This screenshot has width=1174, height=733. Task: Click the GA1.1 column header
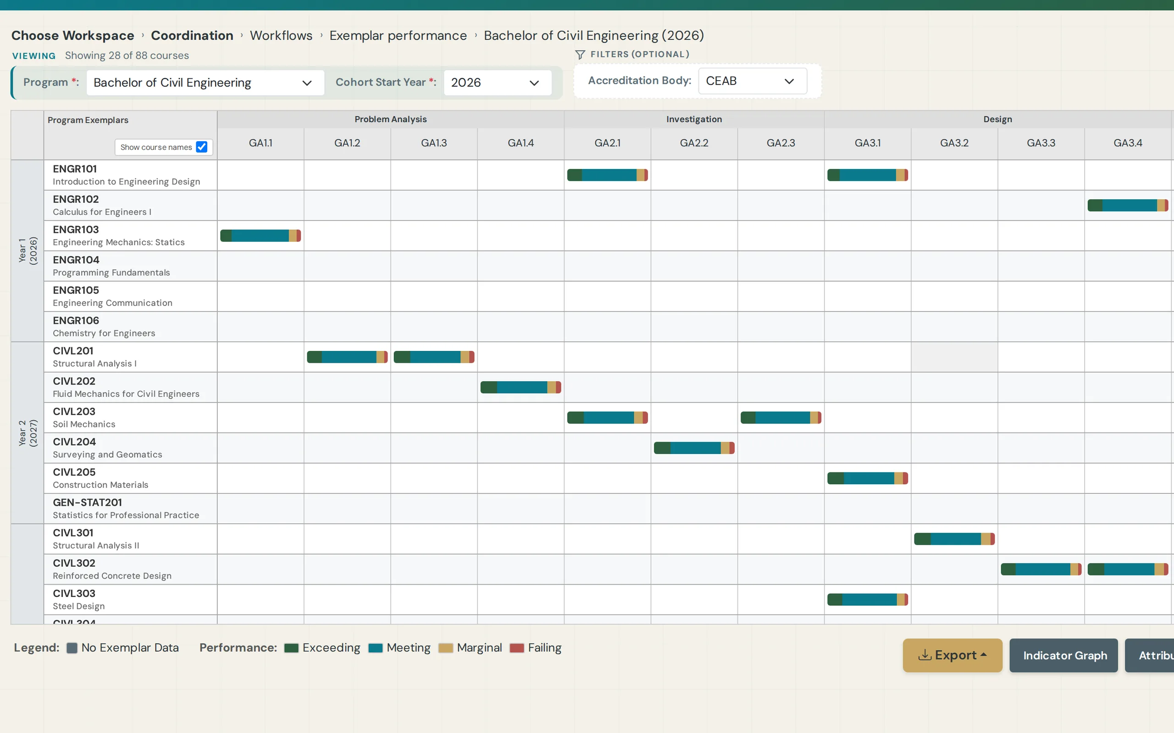tap(260, 143)
